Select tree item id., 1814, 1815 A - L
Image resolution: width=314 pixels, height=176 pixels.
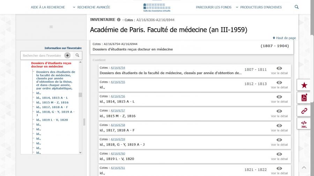[x=52, y=98]
